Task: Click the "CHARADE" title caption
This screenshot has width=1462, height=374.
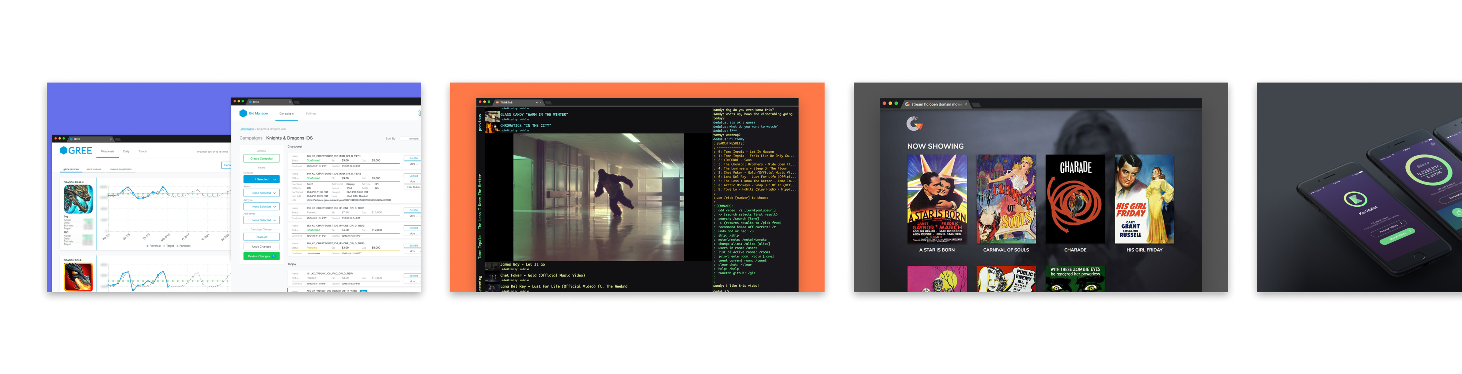Action: click(1075, 250)
